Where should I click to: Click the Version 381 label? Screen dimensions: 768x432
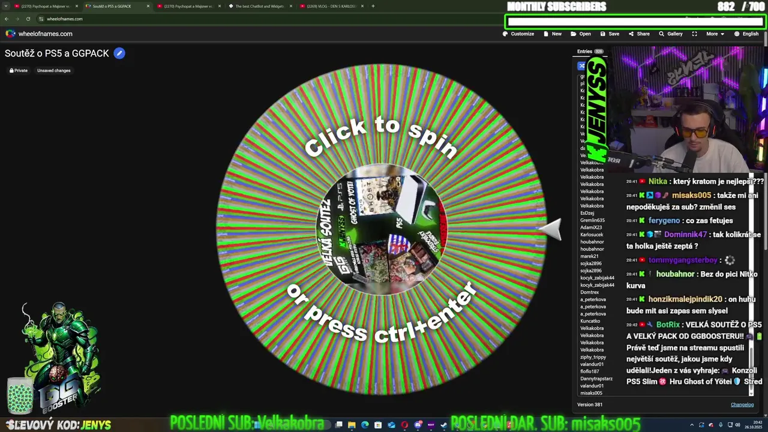[x=590, y=404]
